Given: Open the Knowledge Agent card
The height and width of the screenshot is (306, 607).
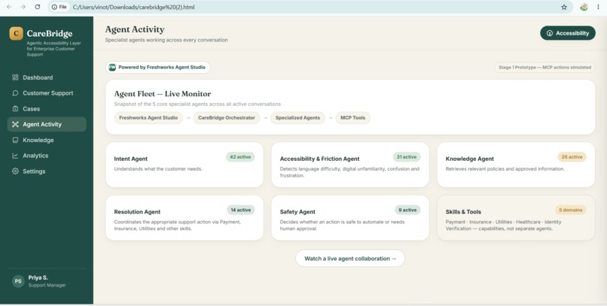Looking at the screenshot, I should pos(516,165).
